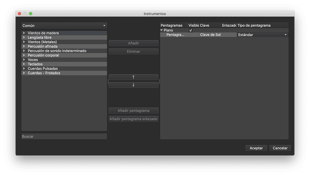Expand the Vientos (Metales) group
Viewport: 310px width, 176px height.
[24, 42]
